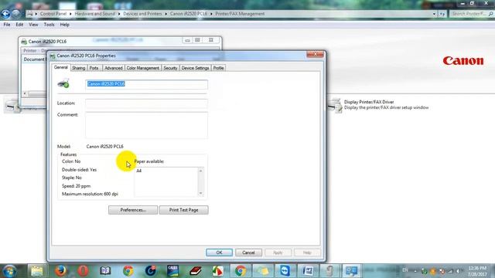Select the General tab
Image resolution: width=495 pixels, height=278 pixels.
point(61,67)
